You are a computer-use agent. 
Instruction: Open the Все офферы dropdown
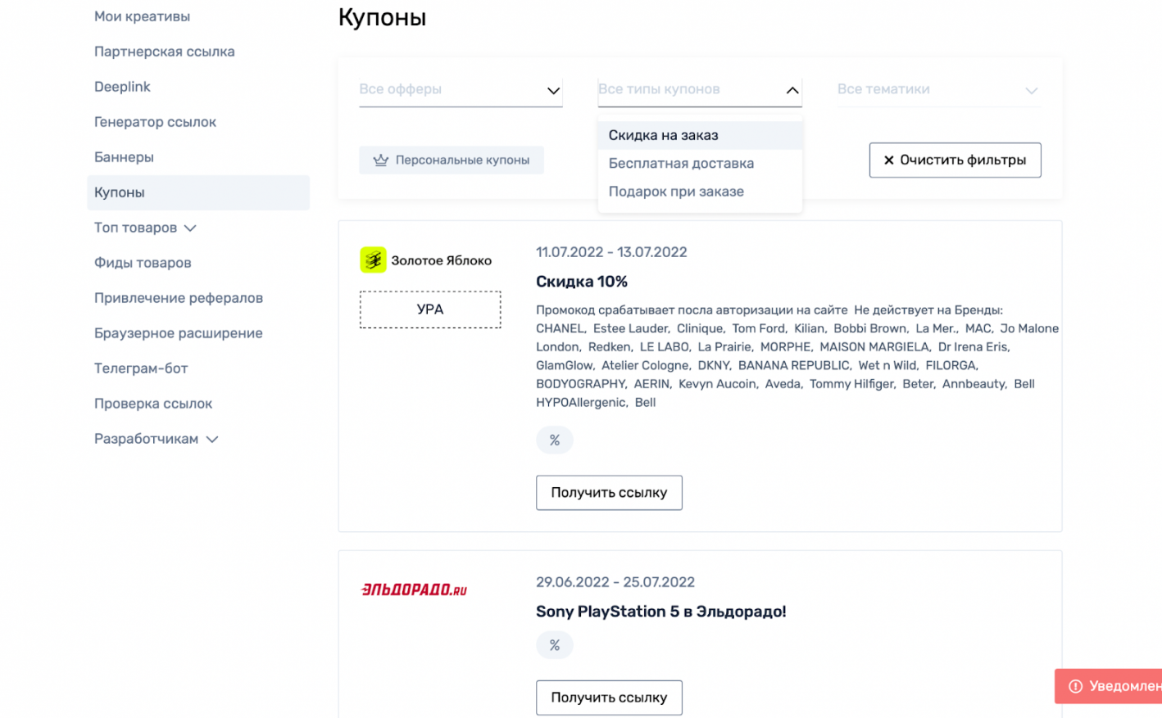461,90
